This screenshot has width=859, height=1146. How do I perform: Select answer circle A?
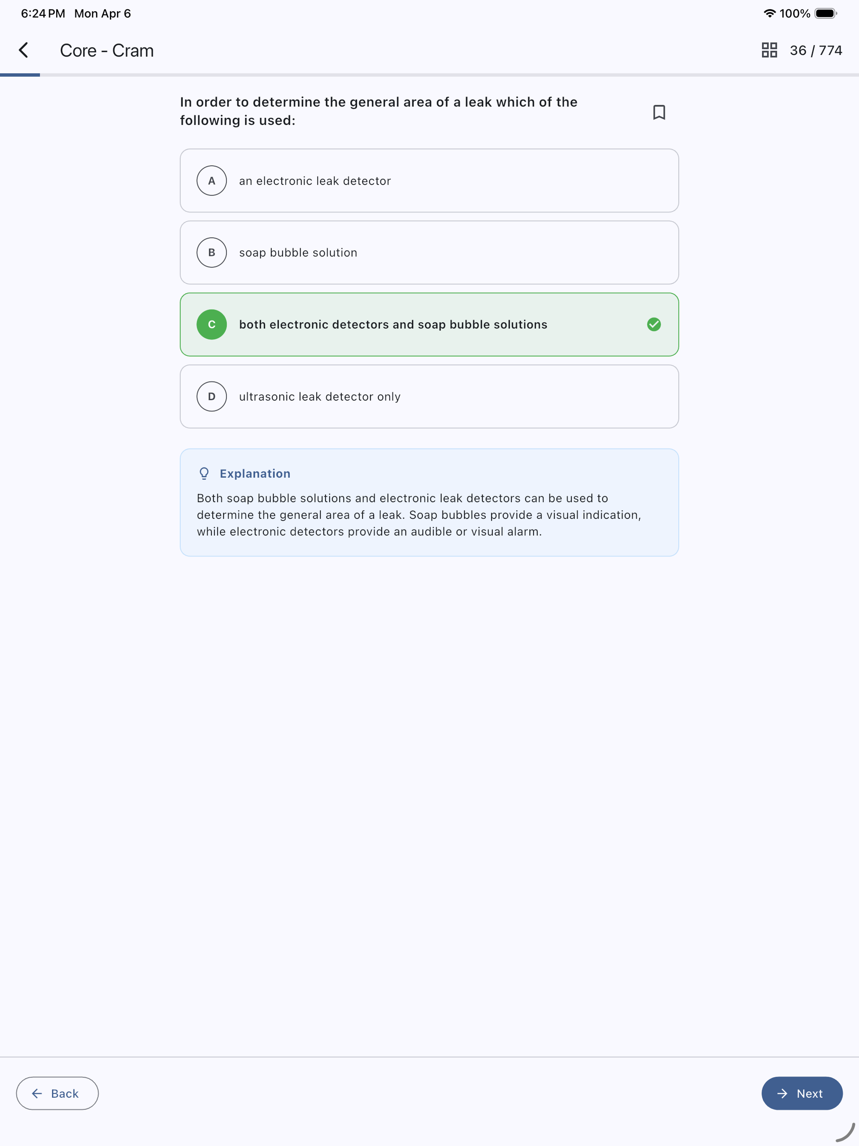pos(211,181)
